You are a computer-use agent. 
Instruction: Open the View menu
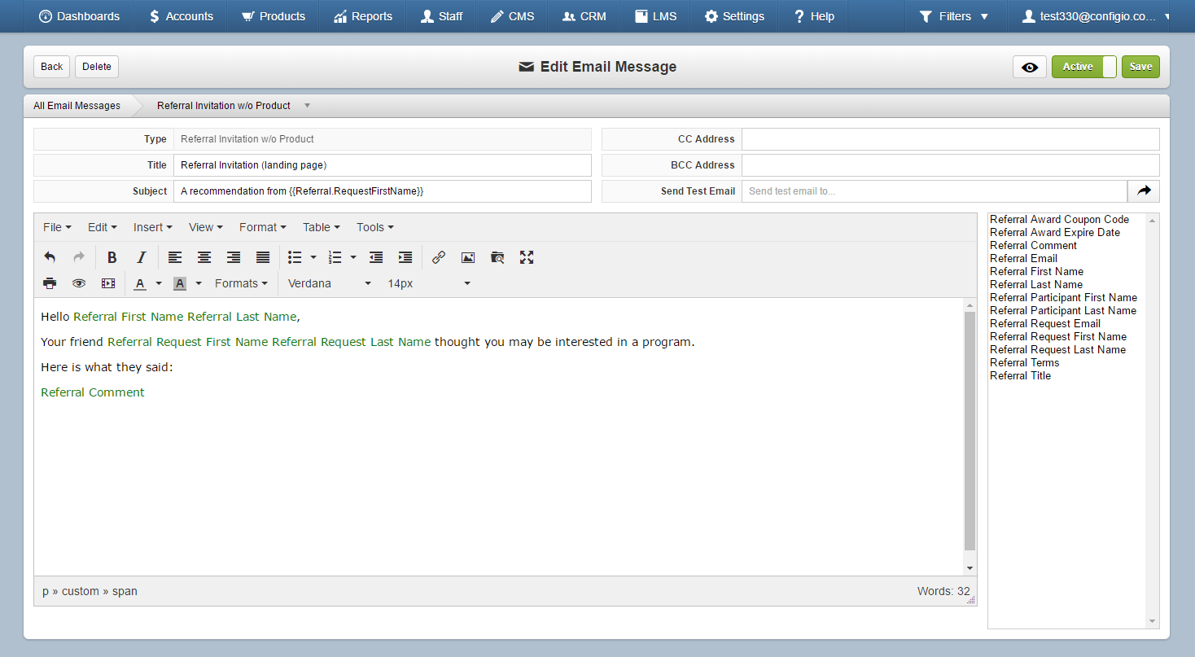[206, 227]
